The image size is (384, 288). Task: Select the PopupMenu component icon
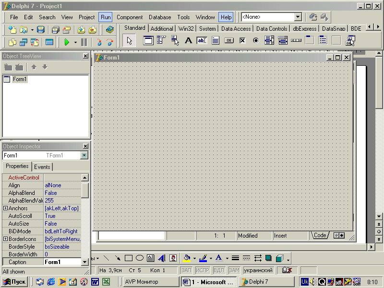(x=175, y=40)
